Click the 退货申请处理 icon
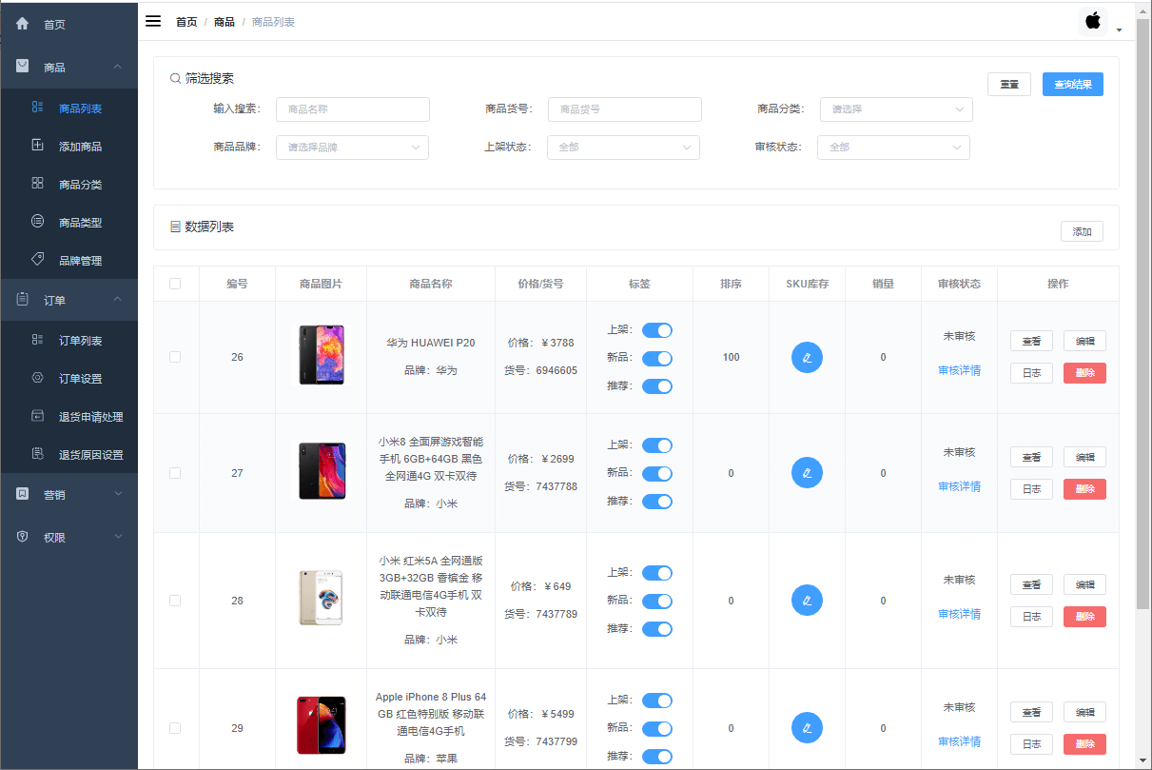Image resolution: width=1152 pixels, height=770 pixels. tap(38, 416)
